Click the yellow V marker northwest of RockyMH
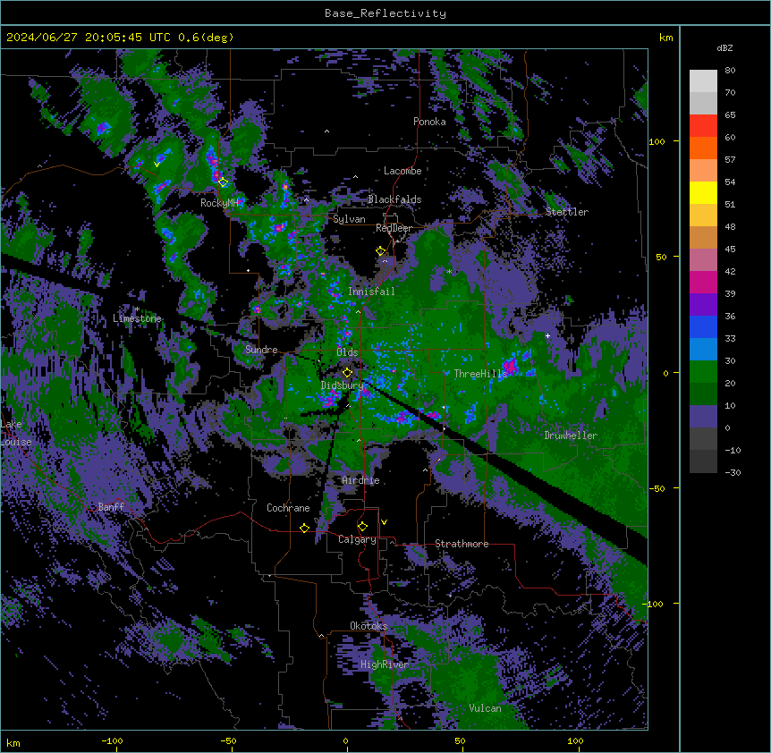The height and width of the screenshot is (753, 771). 157,165
